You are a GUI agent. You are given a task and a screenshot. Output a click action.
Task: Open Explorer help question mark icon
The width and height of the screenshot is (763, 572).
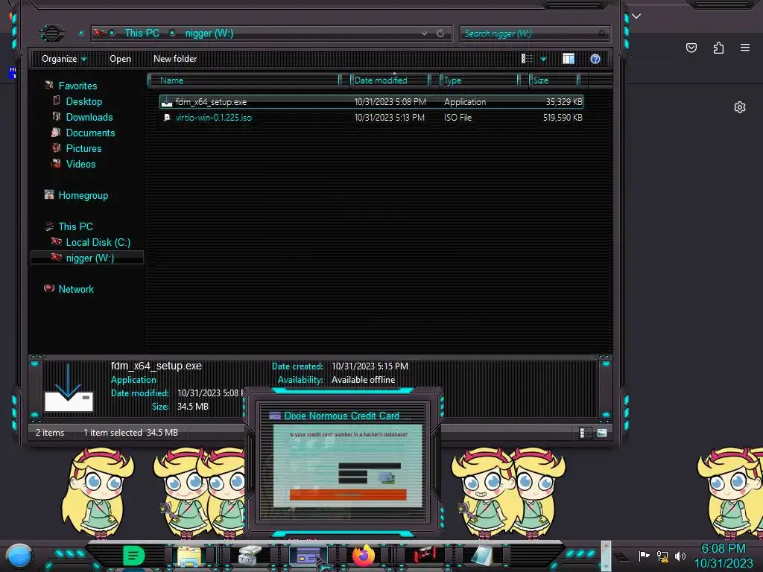pyautogui.click(x=595, y=59)
